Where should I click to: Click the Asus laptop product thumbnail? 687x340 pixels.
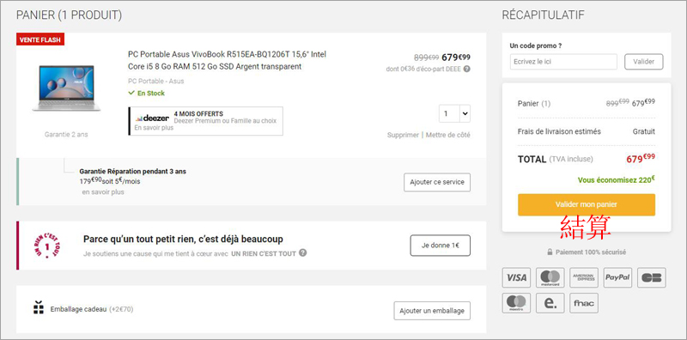click(x=66, y=88)
